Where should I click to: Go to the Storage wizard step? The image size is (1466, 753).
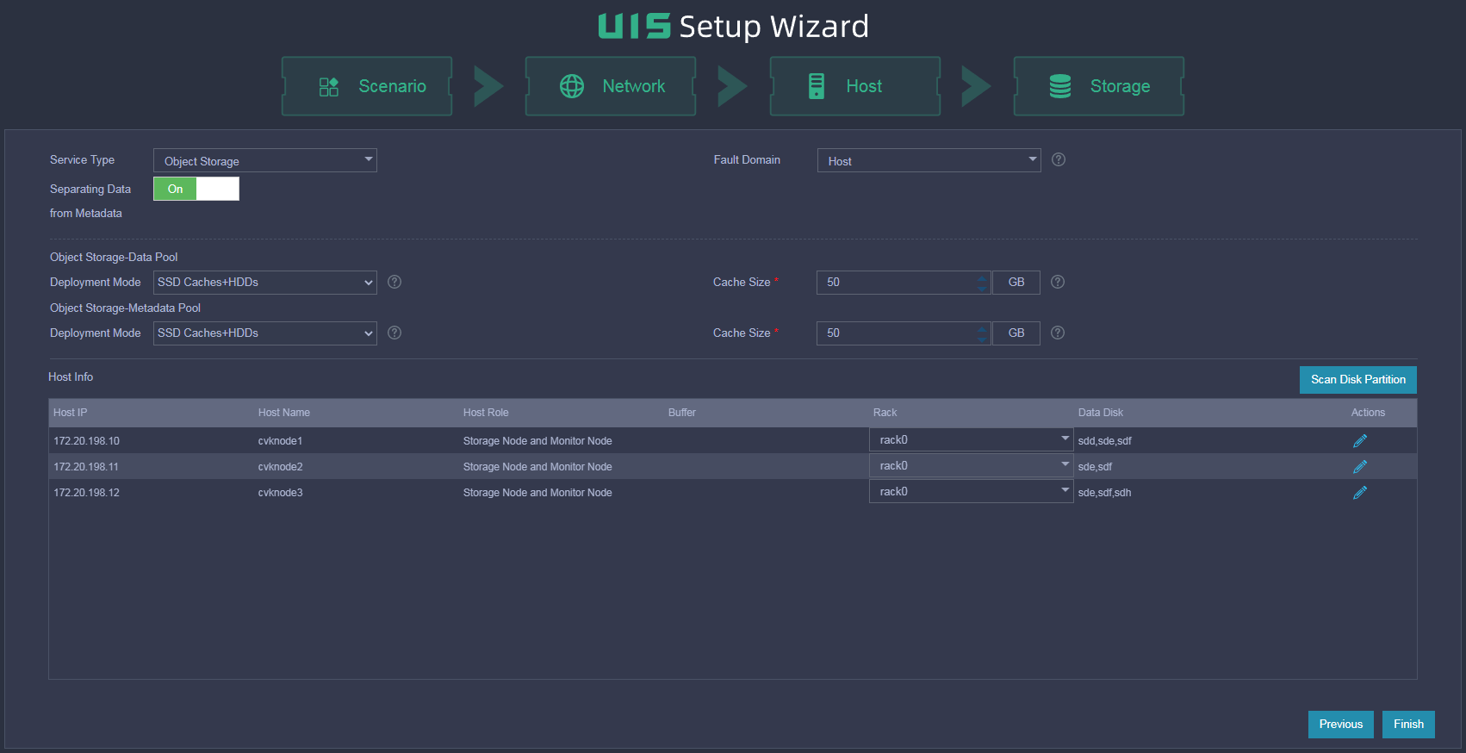coord(1099,86)
